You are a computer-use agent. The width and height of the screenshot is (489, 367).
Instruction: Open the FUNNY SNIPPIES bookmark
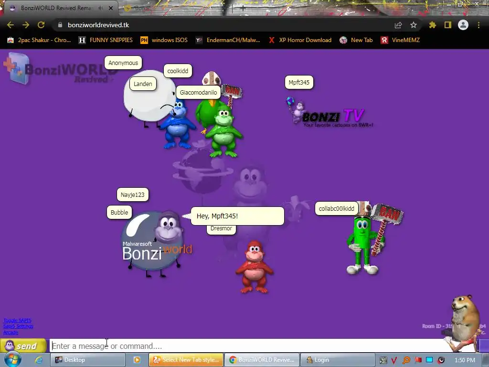pos(106,40)
